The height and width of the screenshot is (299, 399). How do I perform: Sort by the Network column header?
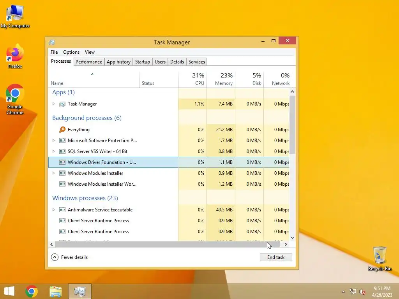278,79
